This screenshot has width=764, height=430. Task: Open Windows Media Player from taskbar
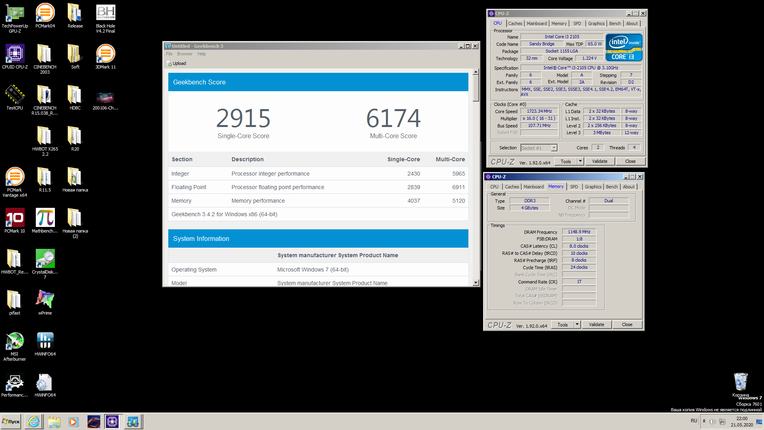pos(74,421)
